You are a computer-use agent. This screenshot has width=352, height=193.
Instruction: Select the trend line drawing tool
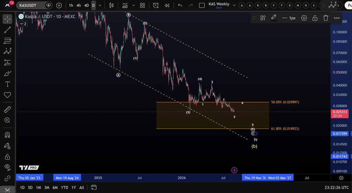click(x=7, y=30)
